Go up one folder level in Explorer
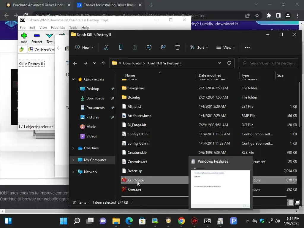This screenshot has width=304, height=228. pyautogui.click(x=103, y=63)
